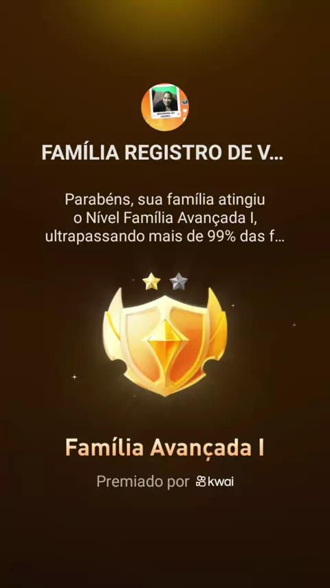Tap the sparkle at far right
Image resolution: width=330 pixels, height=588 pixels.
click(x=294, y=325)
